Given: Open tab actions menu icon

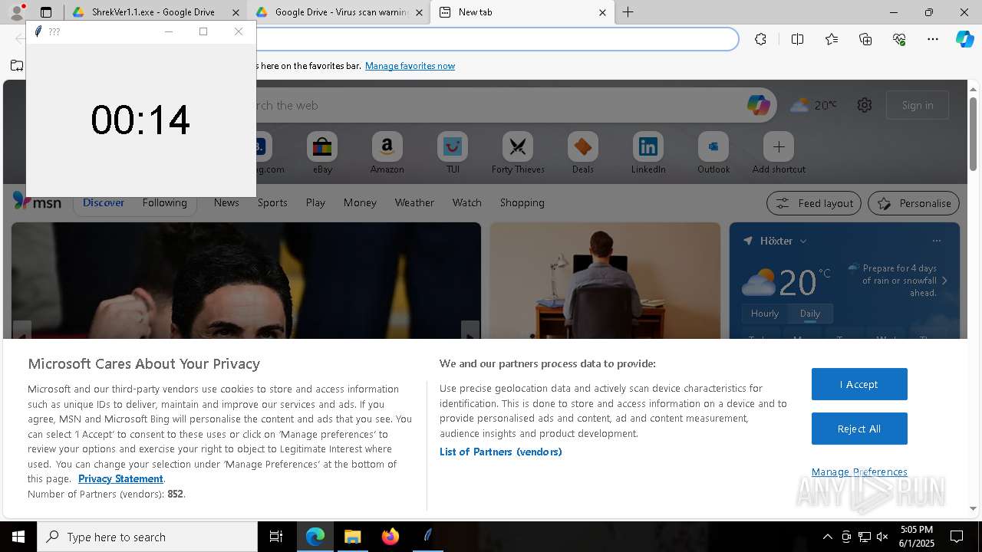Looking at the screenshot, I should (x=46, y=12).
